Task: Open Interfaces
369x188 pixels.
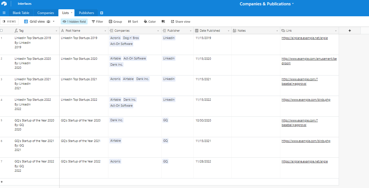Action: [24, 4]
